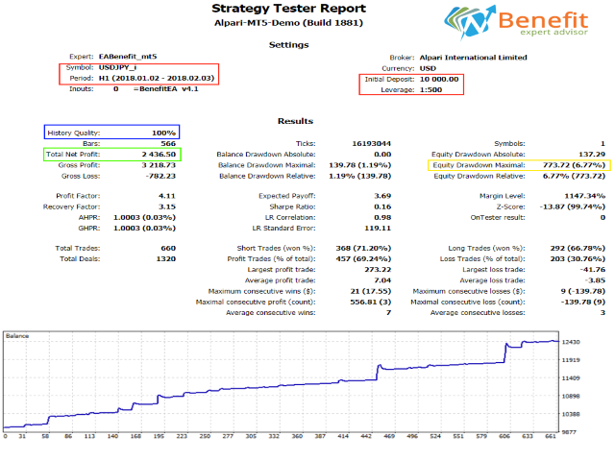Click Balance Drawdown Maximal value 139.78 (1.19%)
615x461 pixels.
360,165
